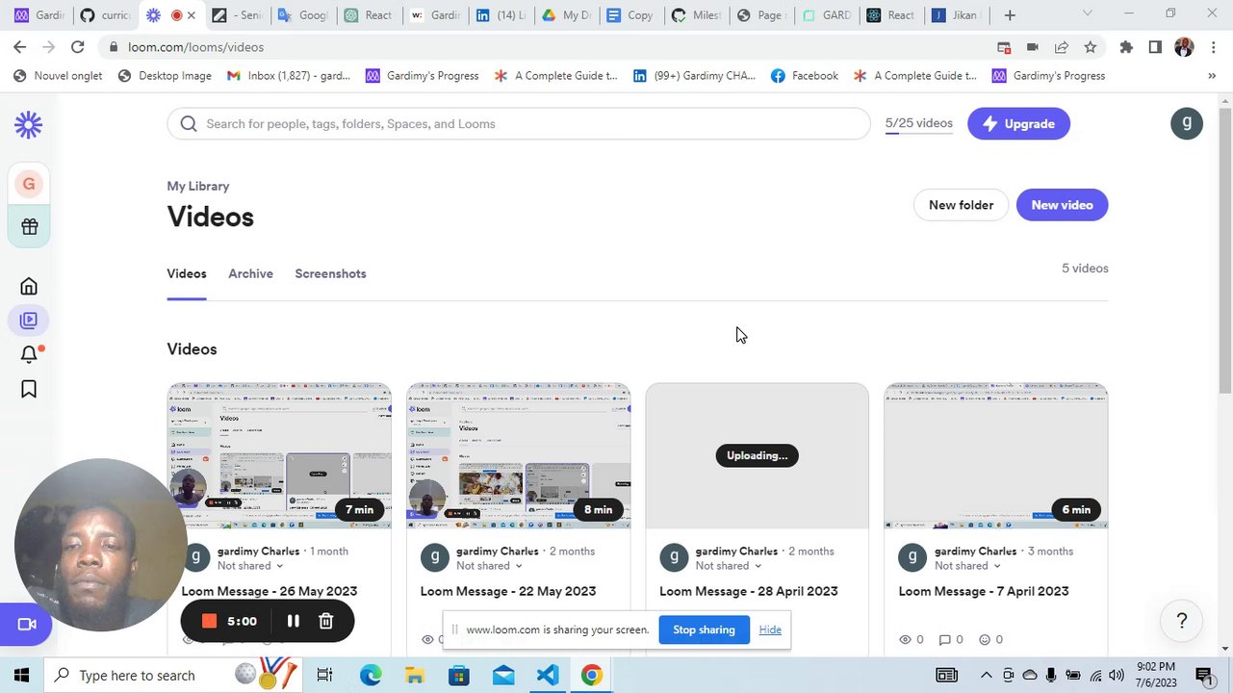1233x693 pixels.
Task: Click the purple camera record button
Action: (x=27, y=625)
